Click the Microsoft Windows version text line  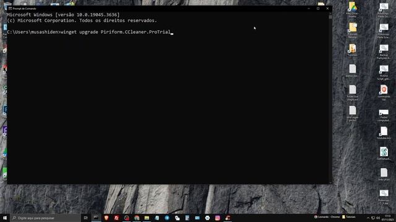pos(63,15)
